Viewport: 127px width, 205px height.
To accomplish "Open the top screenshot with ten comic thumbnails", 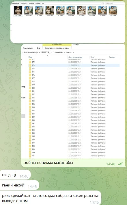I will pyautogui.click(x=68, y=22).
